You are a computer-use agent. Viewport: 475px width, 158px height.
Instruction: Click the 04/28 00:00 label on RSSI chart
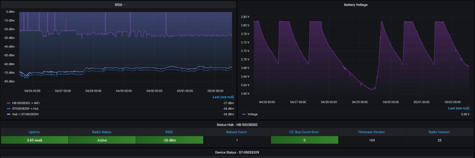pos(93,91)
